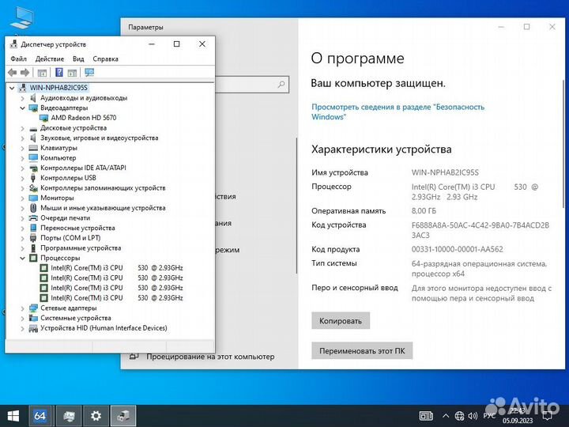569x427 pixels.
Task: Show hidden tray icons chevron
Action: (x=446, y=416)
